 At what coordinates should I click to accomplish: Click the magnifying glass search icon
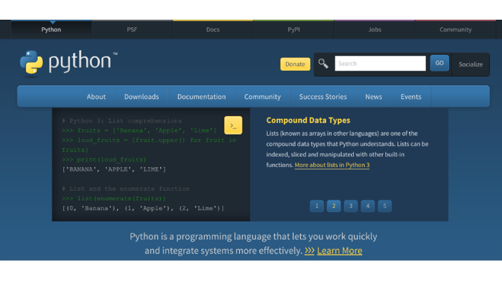(x=323, y=63)
